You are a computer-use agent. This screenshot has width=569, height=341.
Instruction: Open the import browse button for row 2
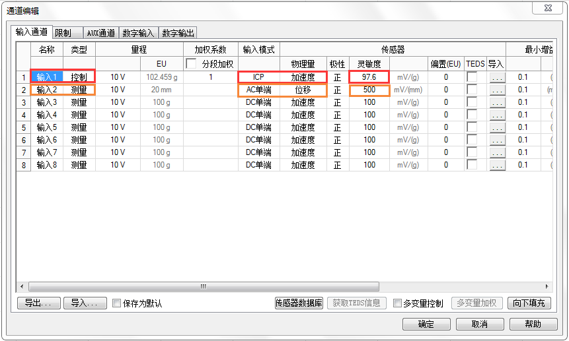coord(497,90)
